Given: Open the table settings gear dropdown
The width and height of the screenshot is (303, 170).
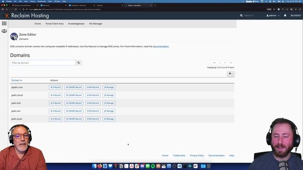Looking at the screenshot, I should (x=231, y=74).
